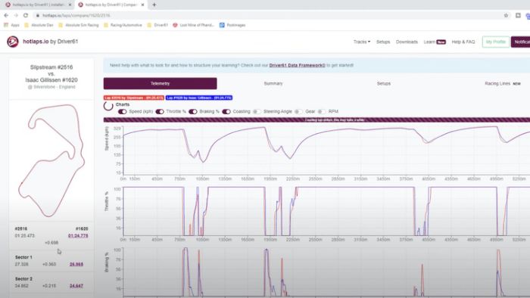Viewport: 530px width, 298px height.
Task: Open the Driver61 Data Framework link
Action: pyautogui.click(x=297, y=65)
